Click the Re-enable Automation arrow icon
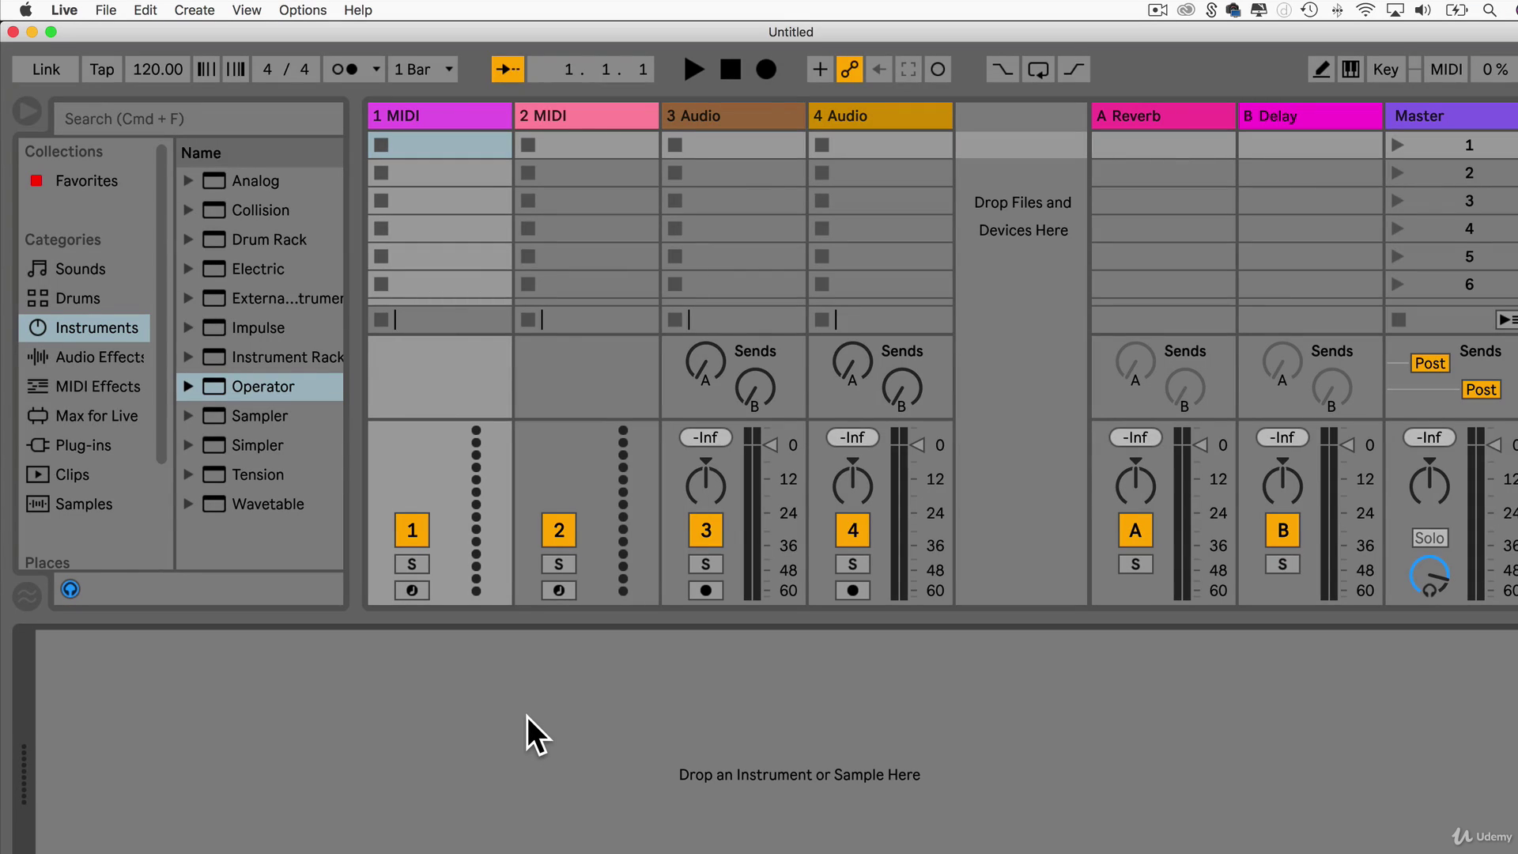Screen dimensions: 1518x854 tap(879, 70)
